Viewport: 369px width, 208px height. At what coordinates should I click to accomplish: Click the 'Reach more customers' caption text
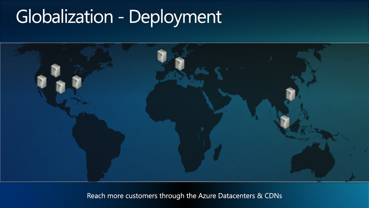184,196
